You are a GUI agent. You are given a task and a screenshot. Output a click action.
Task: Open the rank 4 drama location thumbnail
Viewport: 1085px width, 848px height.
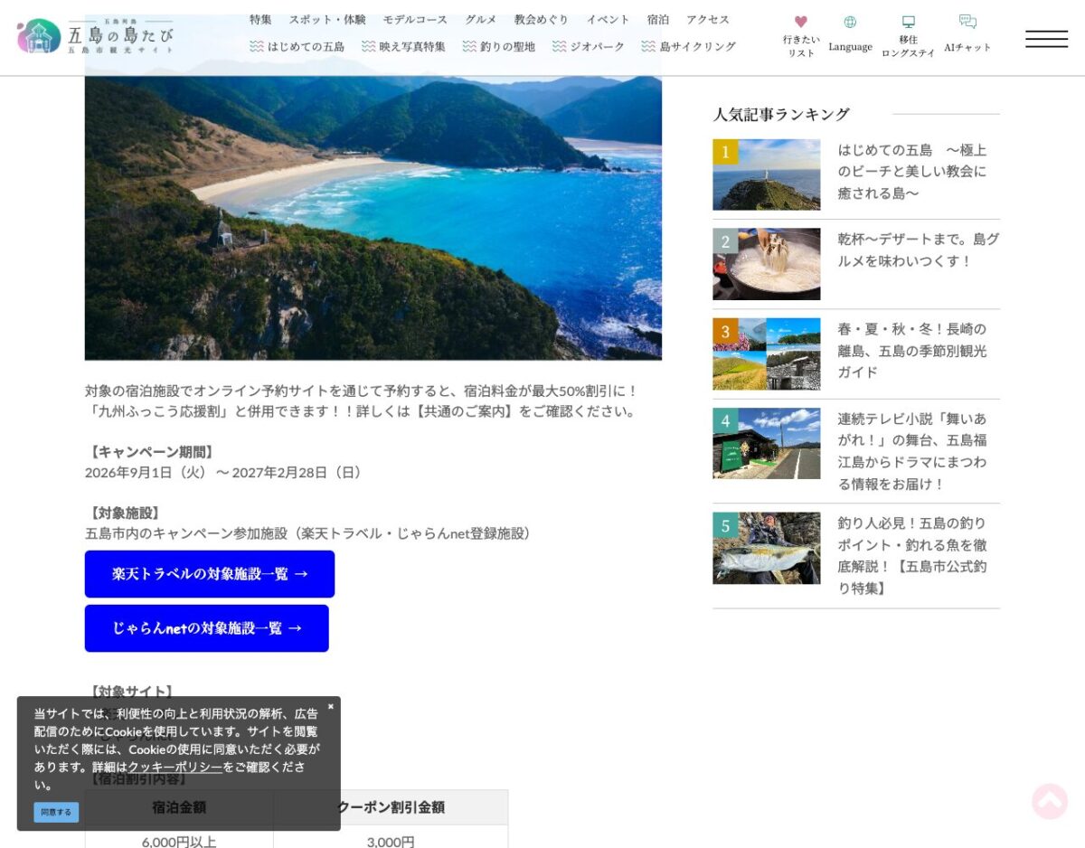click(767, 443)
